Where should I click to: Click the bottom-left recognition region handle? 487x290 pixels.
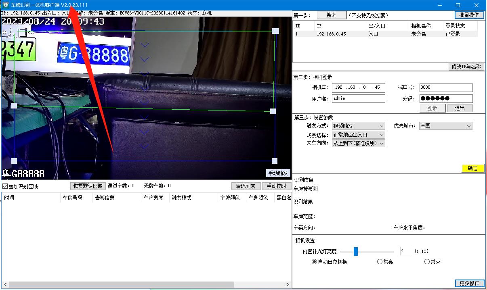coord(14,161)
